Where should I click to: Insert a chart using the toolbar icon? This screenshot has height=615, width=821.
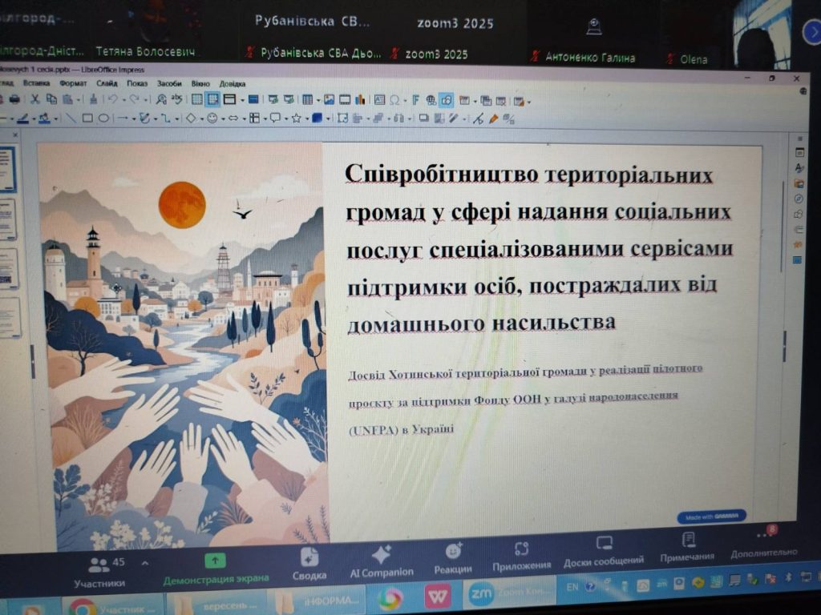click(359, 100)
